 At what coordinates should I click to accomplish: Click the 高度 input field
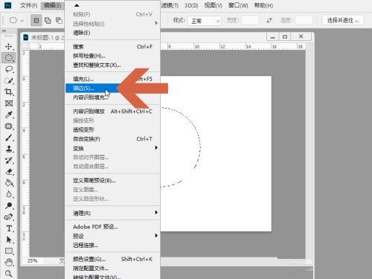tap(304, 20)
